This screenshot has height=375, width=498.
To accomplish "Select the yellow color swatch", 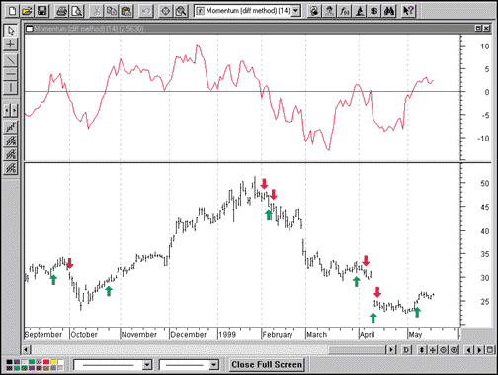I will (53, 362).
